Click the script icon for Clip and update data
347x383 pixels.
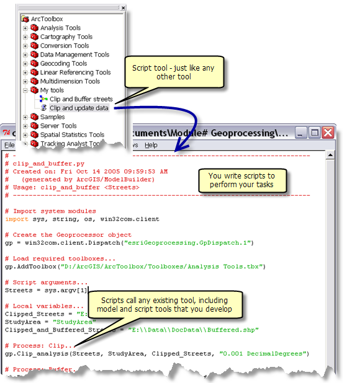point(44,108)
